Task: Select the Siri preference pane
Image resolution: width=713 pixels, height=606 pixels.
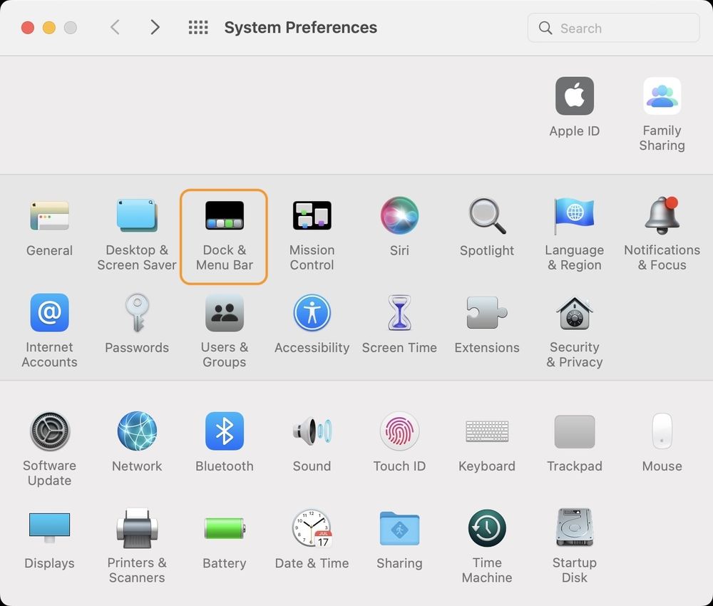Action: [x=399, y=215]
